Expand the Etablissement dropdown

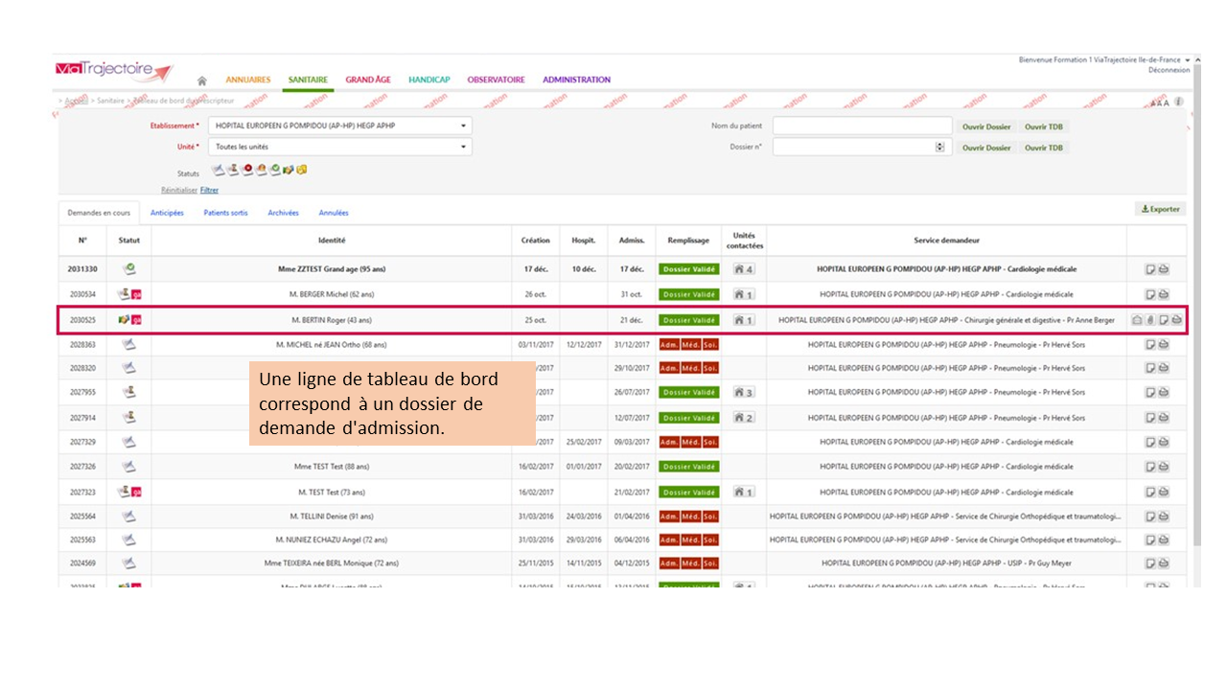463,126
